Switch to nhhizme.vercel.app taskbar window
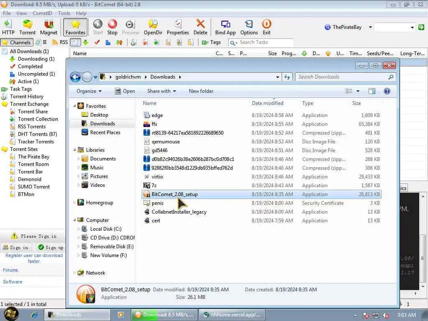The width and height of the screenshot is (428, 321). click(232, 315)
